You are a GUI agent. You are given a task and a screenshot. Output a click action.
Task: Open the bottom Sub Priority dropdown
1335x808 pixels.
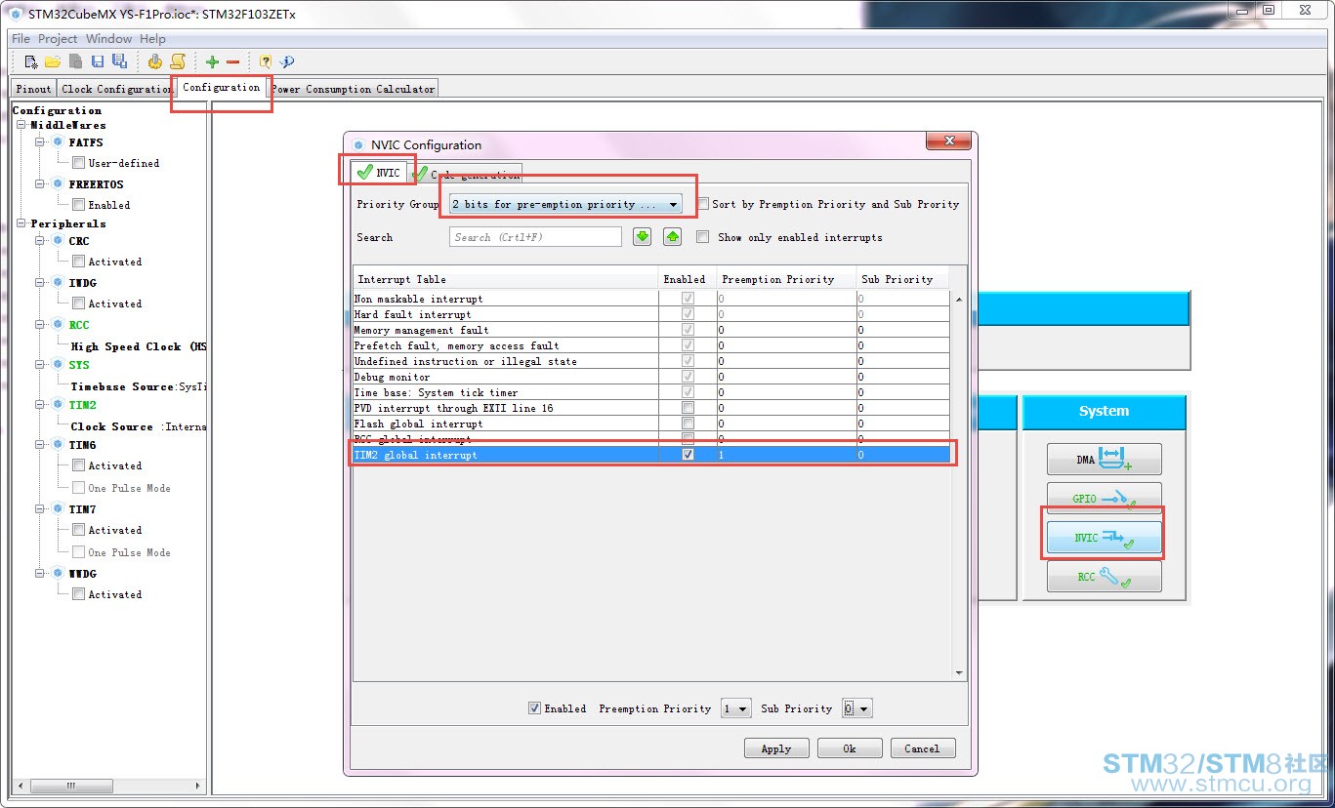point(856,708)
